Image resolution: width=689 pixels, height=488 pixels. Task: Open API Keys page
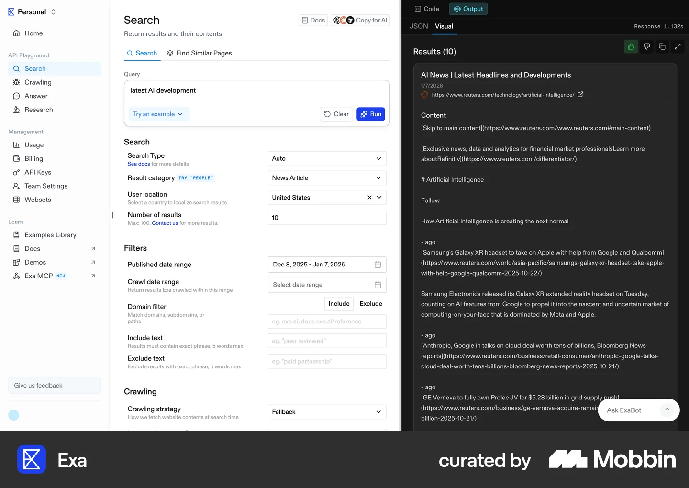(55, 172)
